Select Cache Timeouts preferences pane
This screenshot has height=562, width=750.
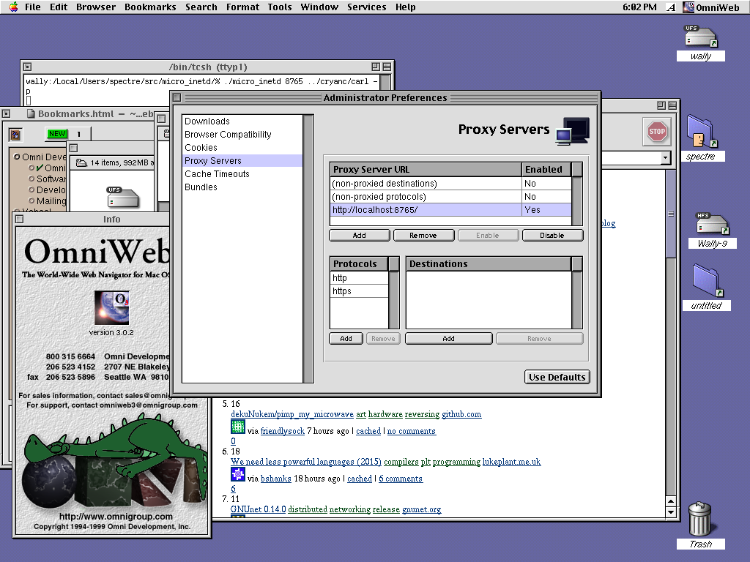click(242, 174)
